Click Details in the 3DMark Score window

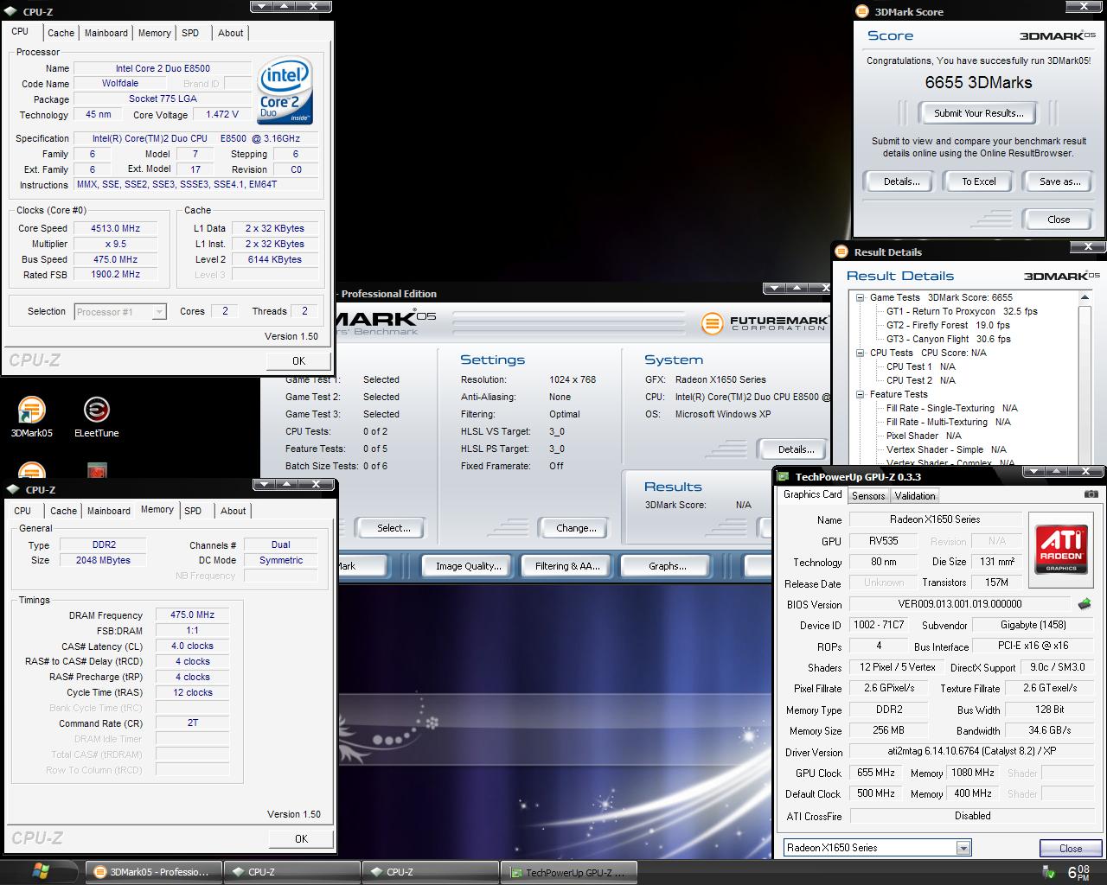(901, 181)
